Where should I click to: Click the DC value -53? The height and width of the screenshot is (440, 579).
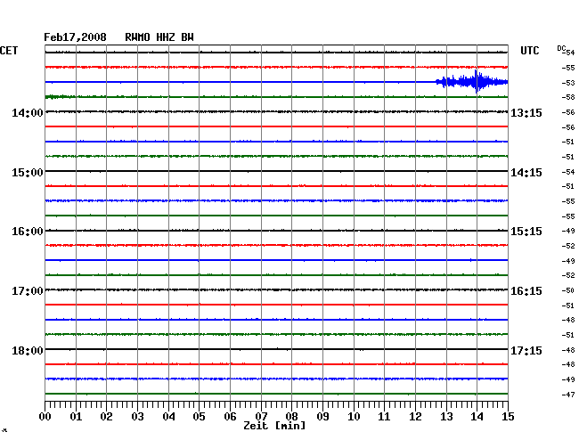click(568, 83)
